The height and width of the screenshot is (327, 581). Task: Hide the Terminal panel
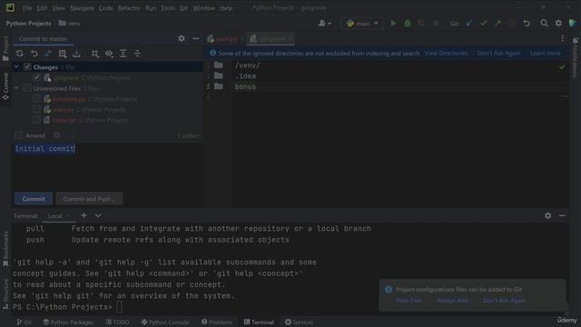pyautogui.click(x=563, y=215)
